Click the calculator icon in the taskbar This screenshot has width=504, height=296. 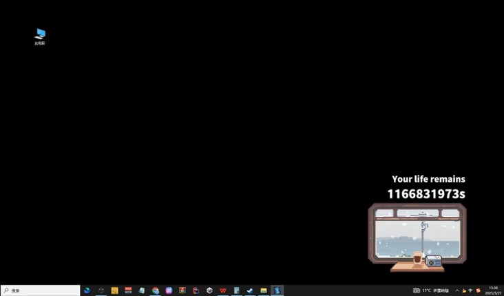click(x=236, y=290)
